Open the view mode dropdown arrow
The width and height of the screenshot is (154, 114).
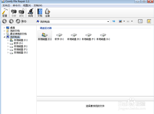[x=124, y=21]
